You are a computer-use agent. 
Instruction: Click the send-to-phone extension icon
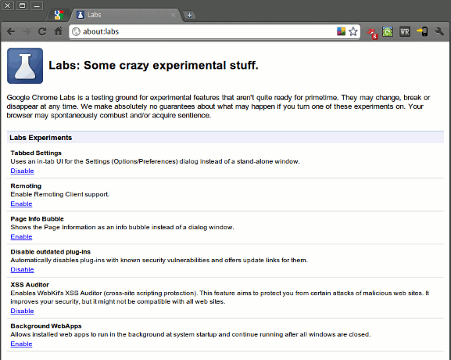click(x=422, y=31)
